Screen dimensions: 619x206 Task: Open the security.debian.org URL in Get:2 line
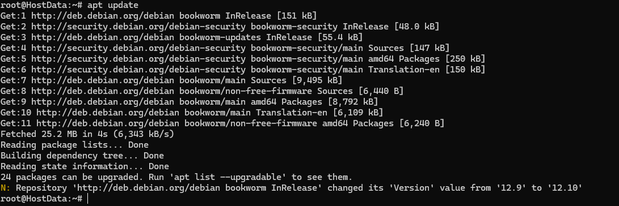point(138,27)
